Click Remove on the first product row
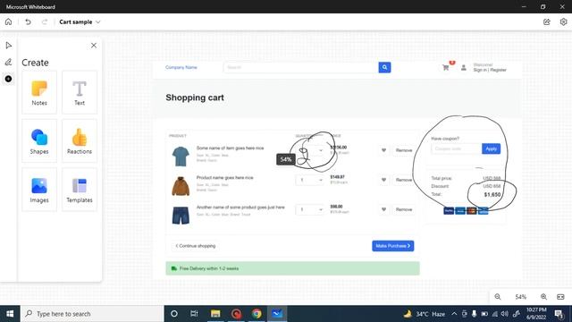Image resolution: width=572 pixels, height=322 pixels. pos(404,150)
